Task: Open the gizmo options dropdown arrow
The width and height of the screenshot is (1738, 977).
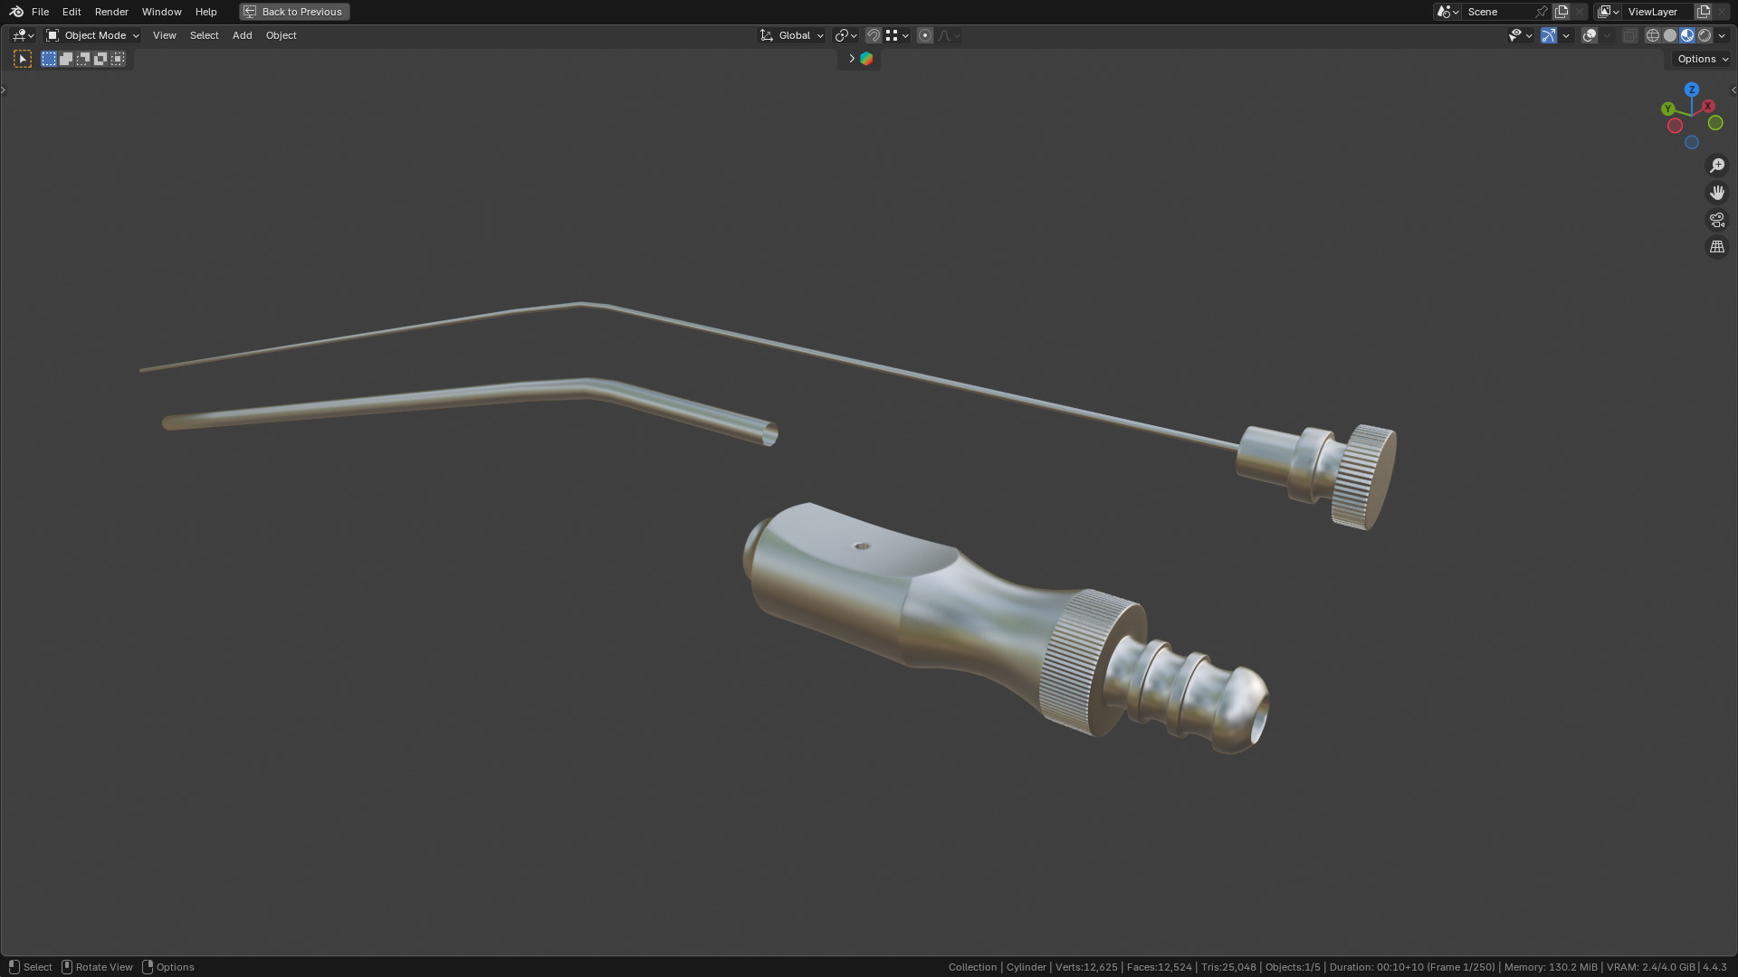Action: tap(1567, 35)
